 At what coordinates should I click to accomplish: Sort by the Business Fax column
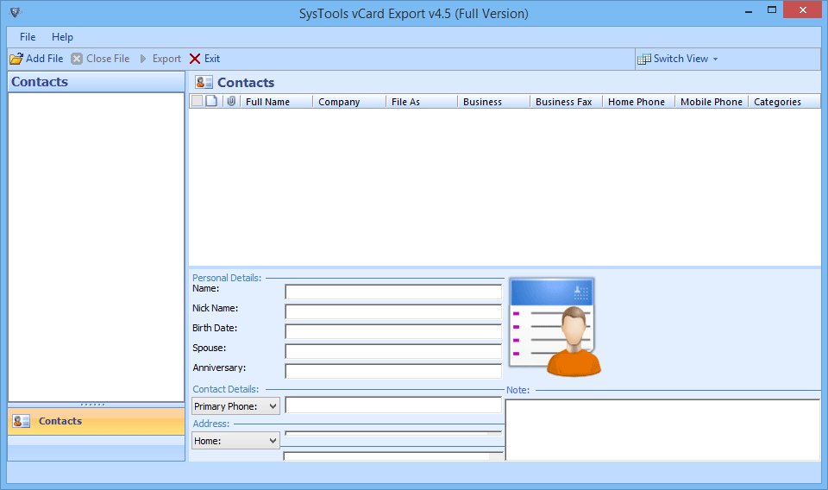point(566,102)
